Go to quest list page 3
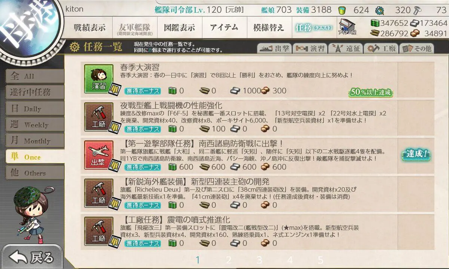Screen dimensions: 449x269 tap(259, 260)
